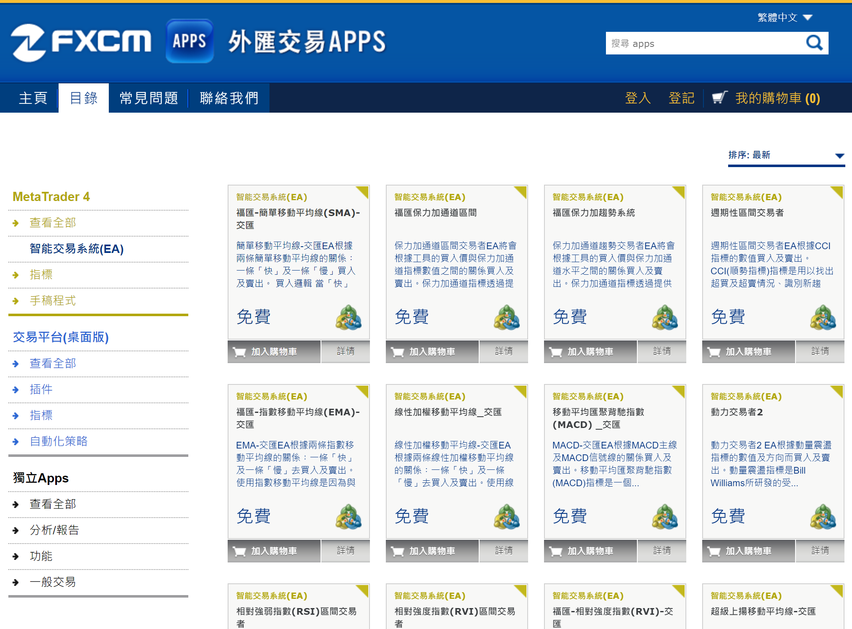Click the shopping cart icon in navigation bar

click(720, 98)
